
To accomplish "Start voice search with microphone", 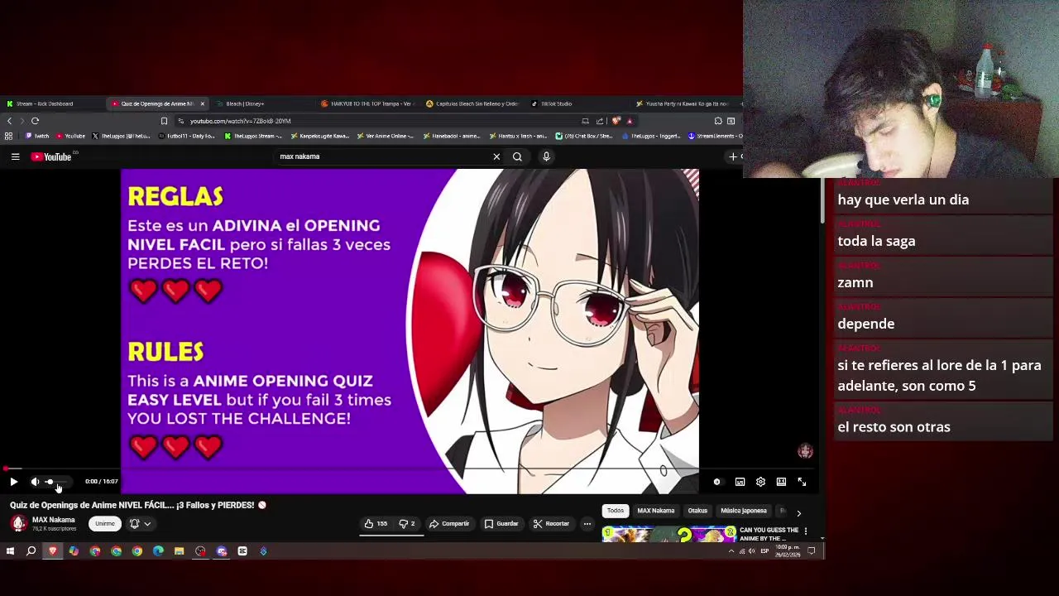I will coord(546,156).
